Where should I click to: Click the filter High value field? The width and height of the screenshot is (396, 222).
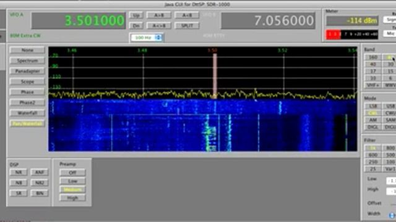tap(391, 191)
